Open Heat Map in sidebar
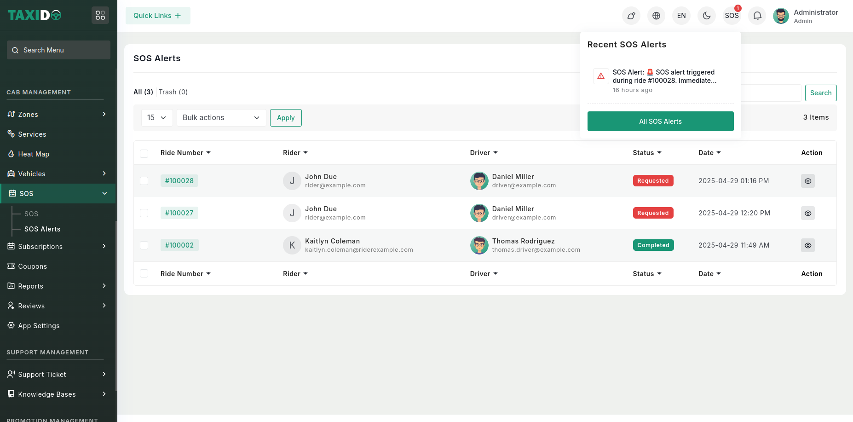 (x=34, y=154)
